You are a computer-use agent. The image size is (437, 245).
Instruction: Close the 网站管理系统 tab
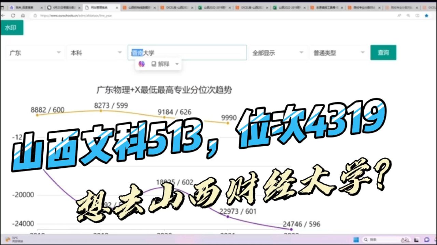click(x=117, y=7)
